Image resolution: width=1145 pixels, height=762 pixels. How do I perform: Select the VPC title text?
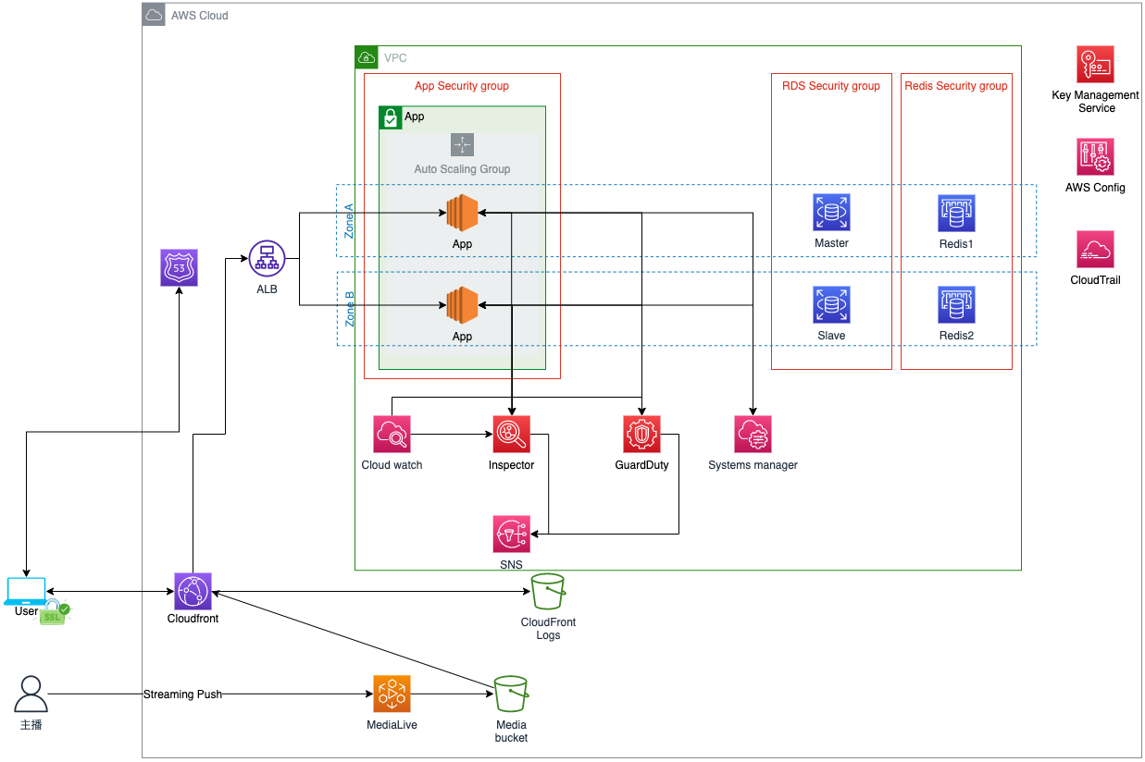[395, 58]
